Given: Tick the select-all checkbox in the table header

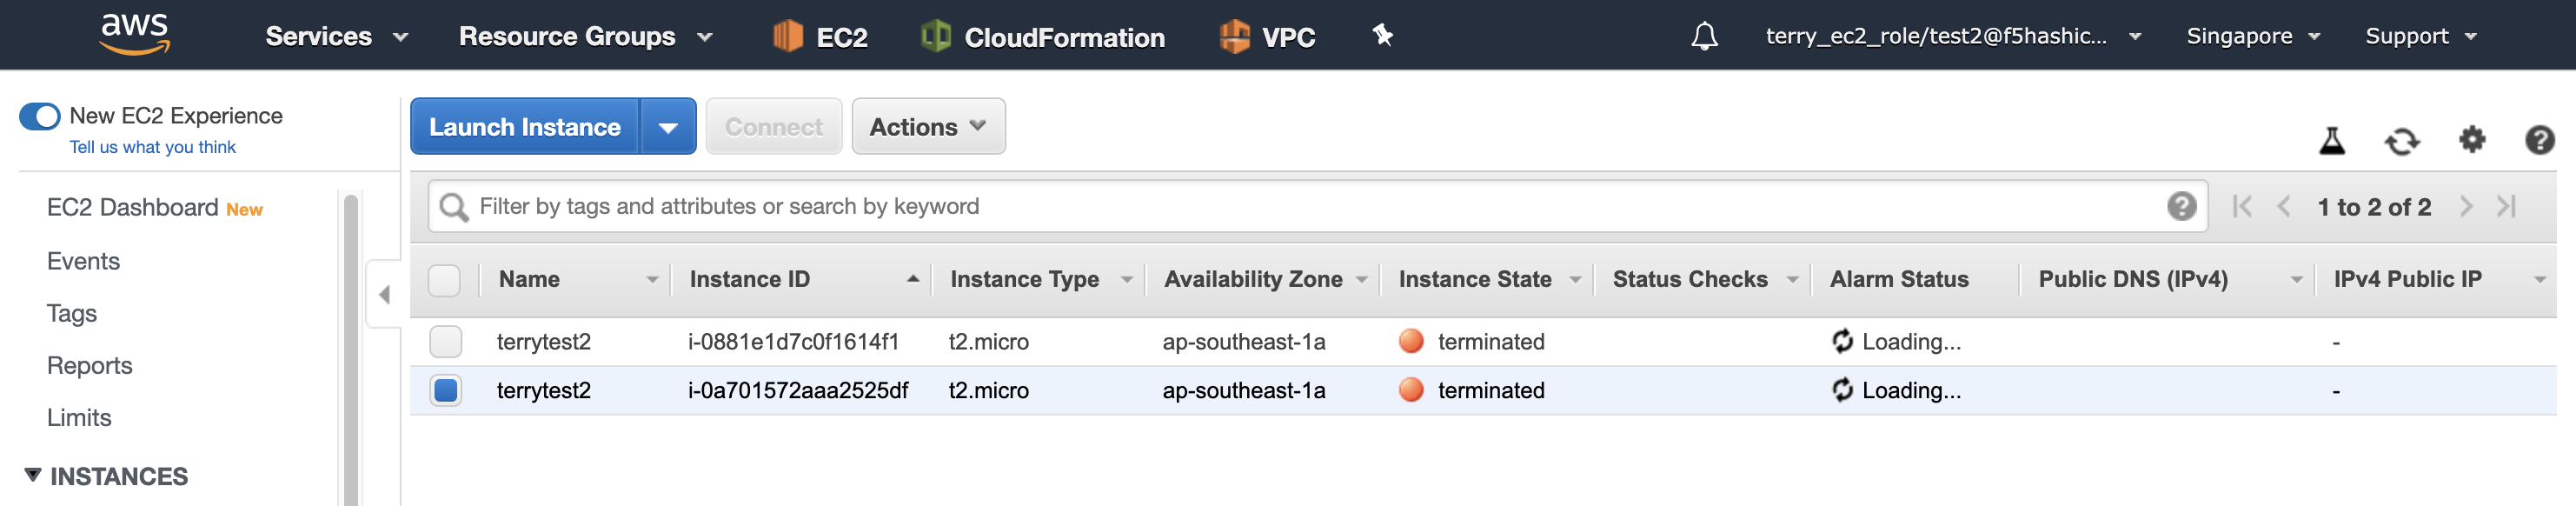Looking at the screenshot, I should 444,280.
